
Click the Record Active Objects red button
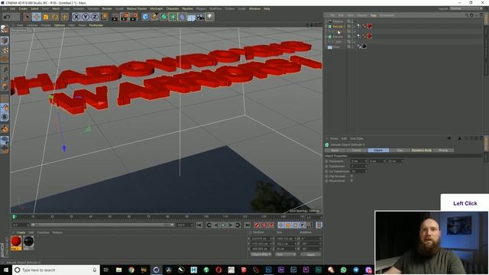pyautogui.click(x=257, y=225)
